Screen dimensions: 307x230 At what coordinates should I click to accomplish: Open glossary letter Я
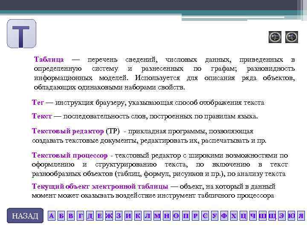tap(301, 216)
